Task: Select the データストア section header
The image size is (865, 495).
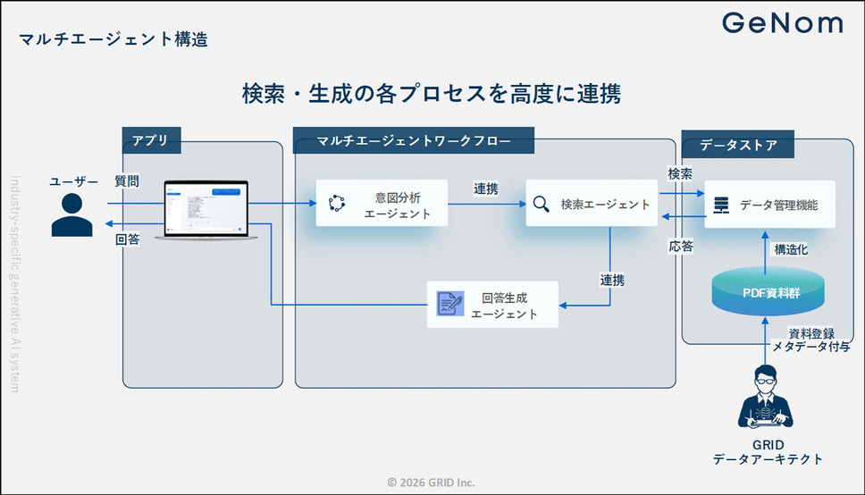Action: pos(737,144)
